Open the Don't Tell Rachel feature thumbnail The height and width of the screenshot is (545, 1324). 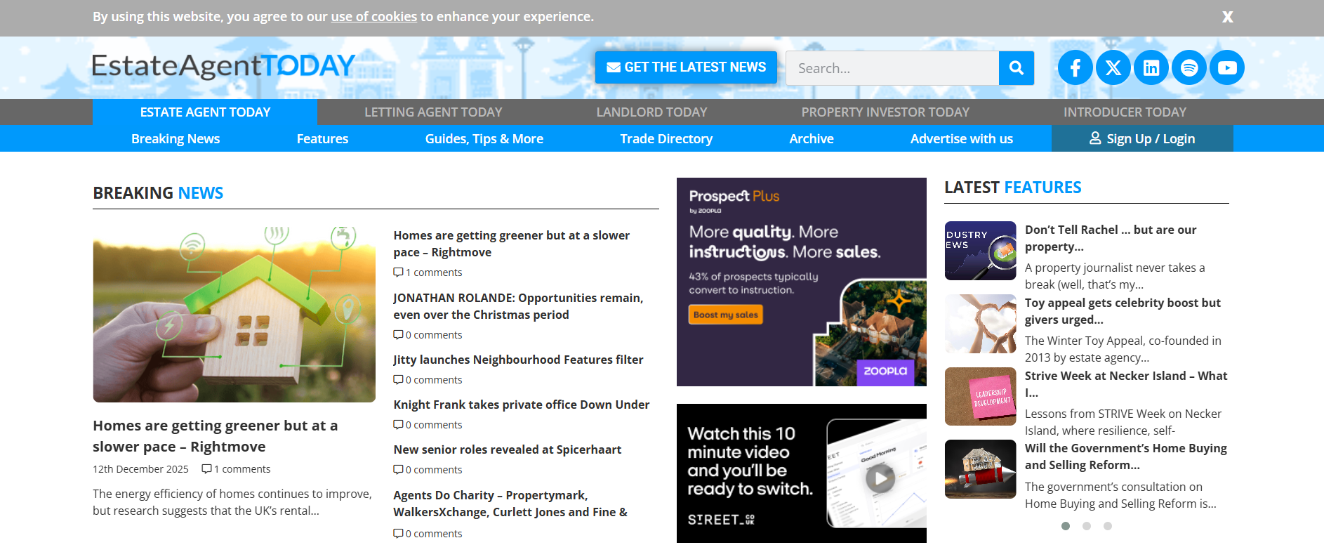tap(980, 251)
